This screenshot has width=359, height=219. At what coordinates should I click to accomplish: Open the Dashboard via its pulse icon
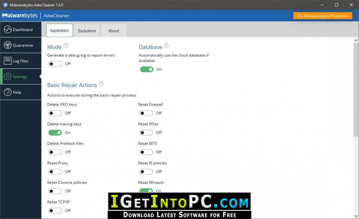[x=7, y=29]
